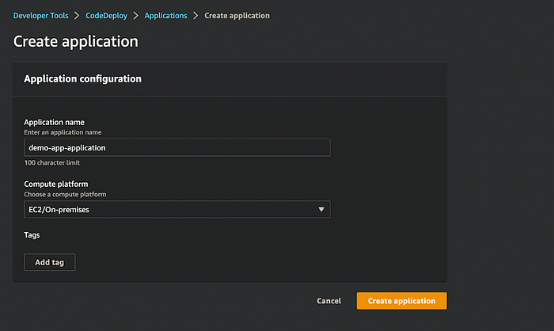Open the Applications breadcrumb link
Image resolution: width=554 pixels, height=331 pixels.
(165, 16)
